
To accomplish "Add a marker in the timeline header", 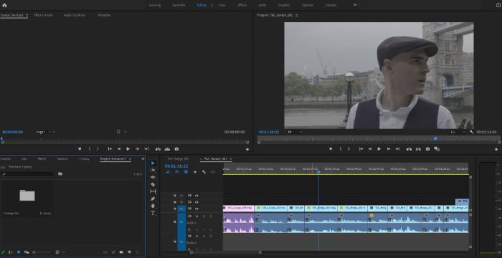I will pos(195,172).
